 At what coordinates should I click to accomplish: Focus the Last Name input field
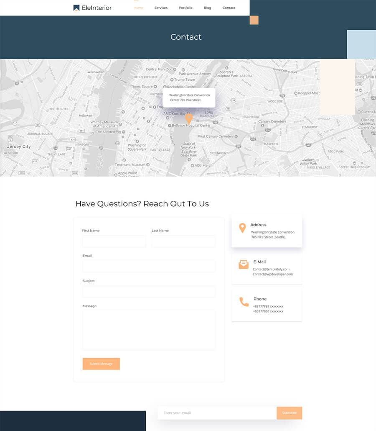tap(183, 241)
